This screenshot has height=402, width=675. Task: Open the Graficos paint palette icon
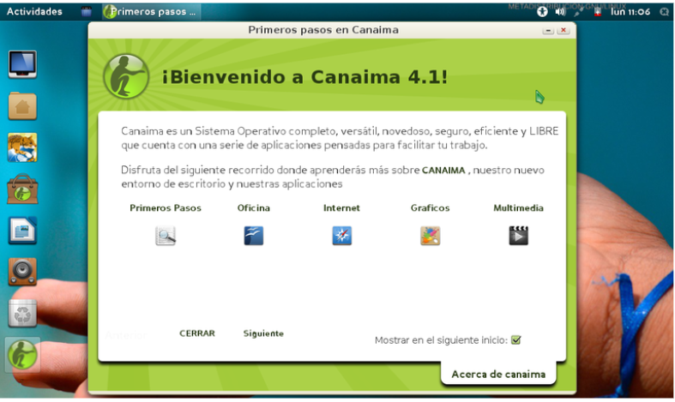pyautogui.click(x=430, y=236)
